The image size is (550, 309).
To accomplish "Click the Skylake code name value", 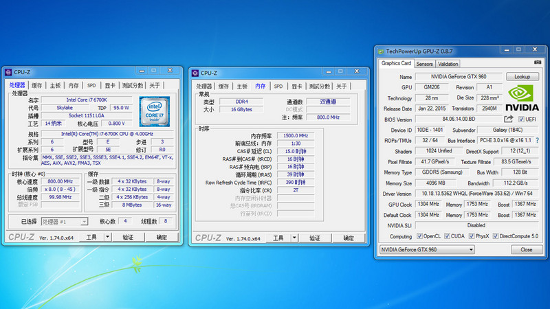I will [x=65, y=108].
